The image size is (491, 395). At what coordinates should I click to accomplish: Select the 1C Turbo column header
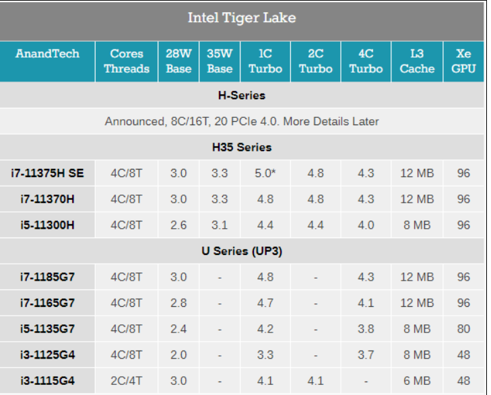click(265, 61)
